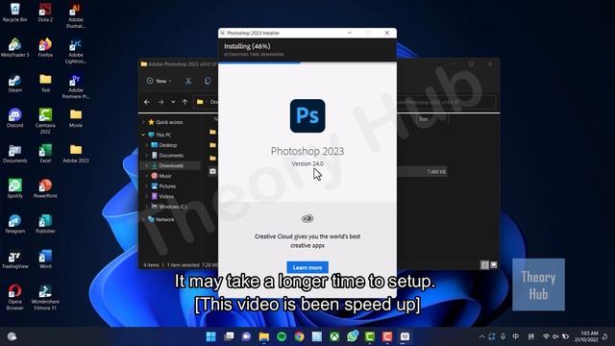
Task: Select Desktop in navigation pane
Action: (x=168, y=145)
